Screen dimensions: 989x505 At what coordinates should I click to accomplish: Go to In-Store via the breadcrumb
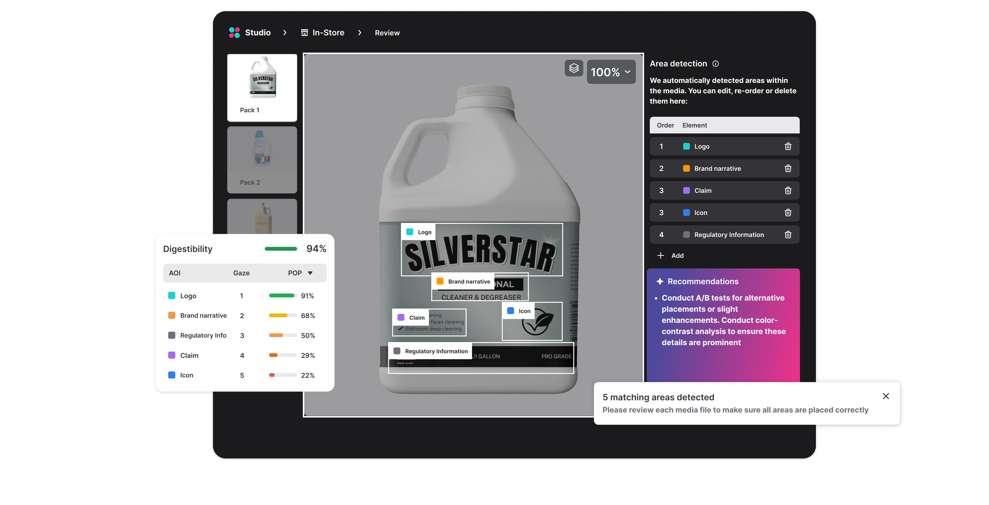pos(328,33)
